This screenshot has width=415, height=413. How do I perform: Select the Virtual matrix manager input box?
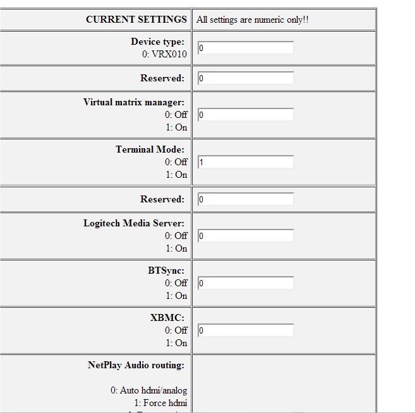246,115
